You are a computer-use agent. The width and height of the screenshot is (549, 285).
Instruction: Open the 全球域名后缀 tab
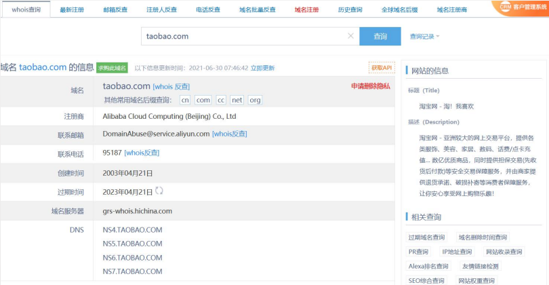tap(399, 9)
